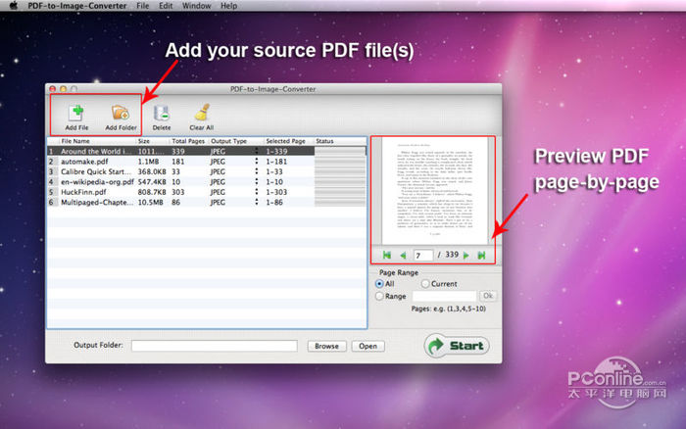
Task: Click the 1-181 selected page cell
Action: click(x=276, y=162)
